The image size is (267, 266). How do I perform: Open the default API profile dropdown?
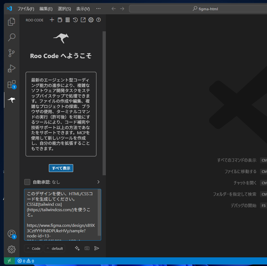coord(55,248)
